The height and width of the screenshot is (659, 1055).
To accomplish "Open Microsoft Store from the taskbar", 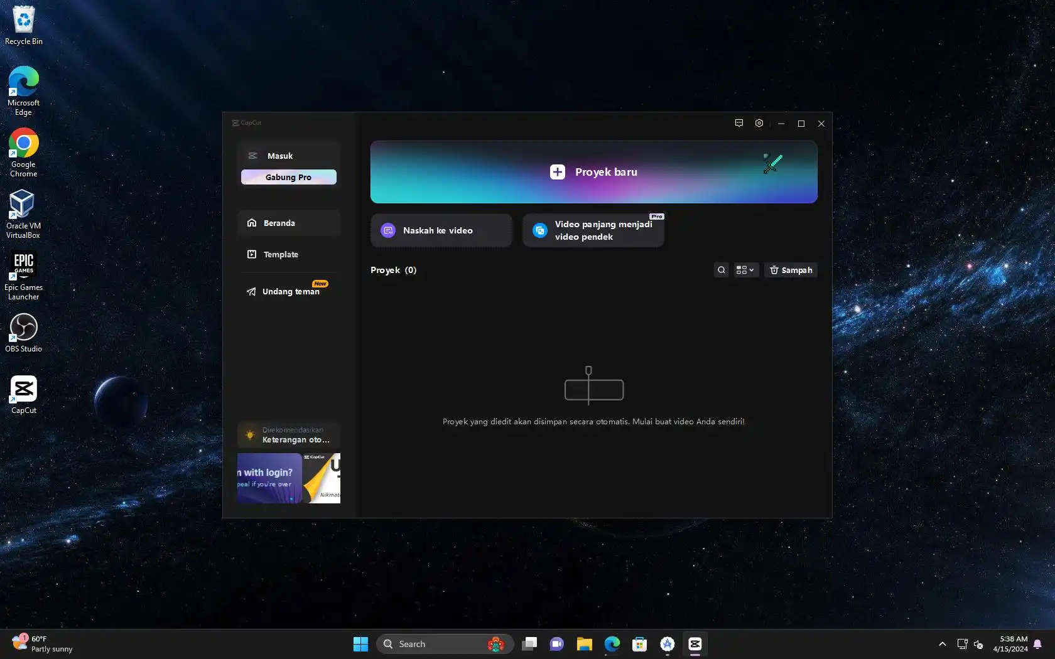I will 640,644.
